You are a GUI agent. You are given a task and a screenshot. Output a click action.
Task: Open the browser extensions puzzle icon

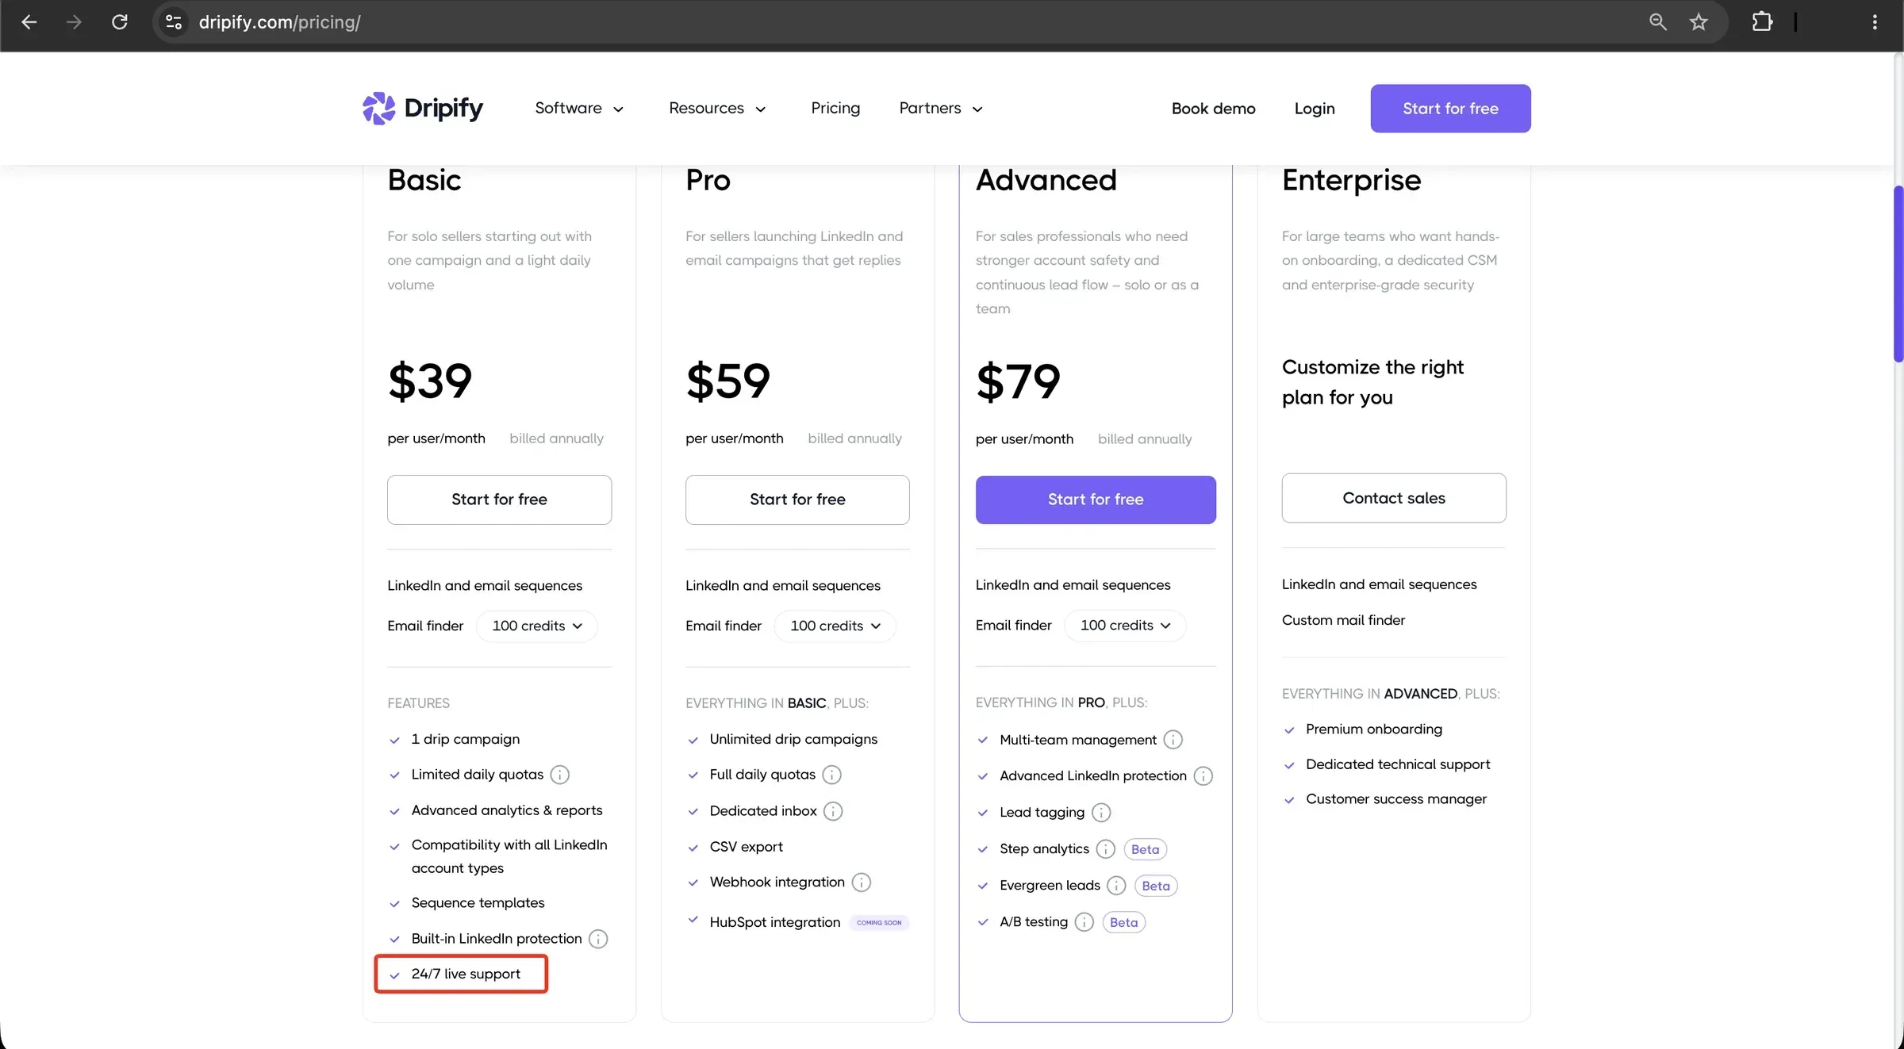pyautogui.click(x=1762, y=22)
